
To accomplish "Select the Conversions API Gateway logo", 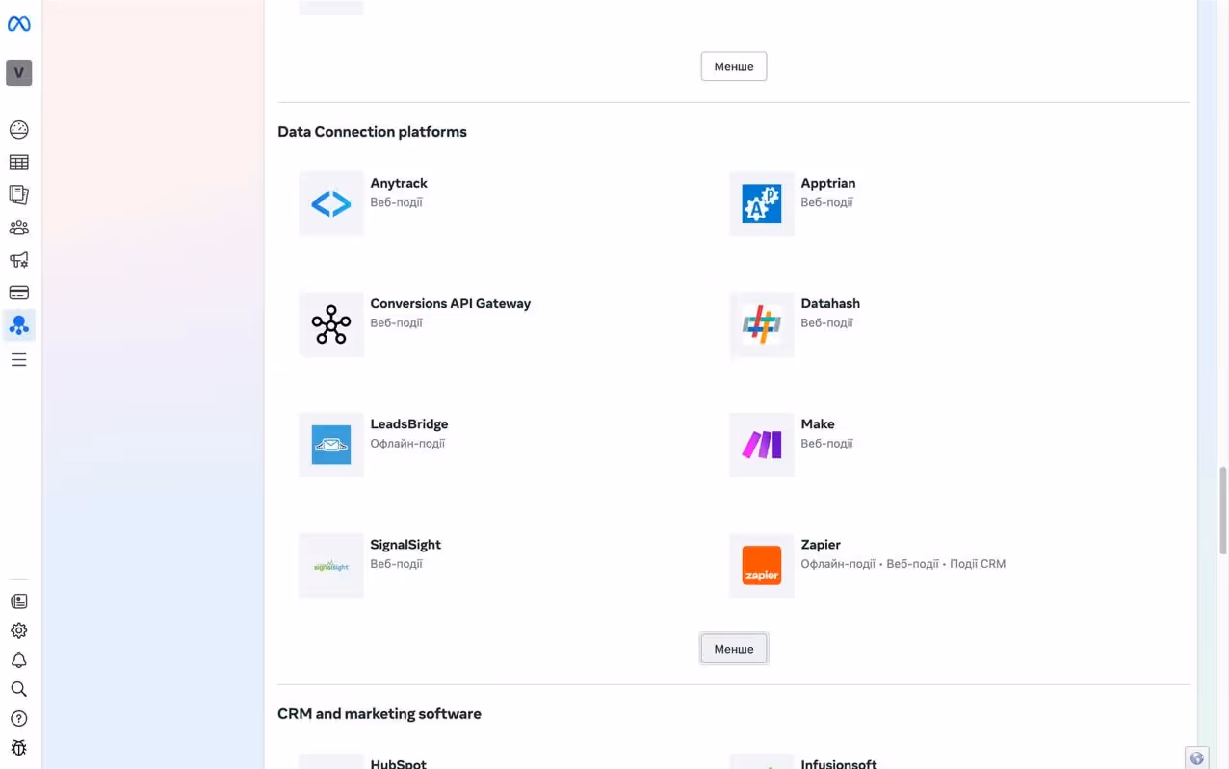I will pyautogui.click(x=331, y=324).
